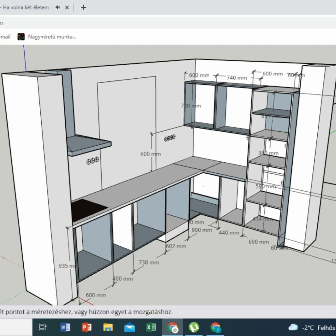Click the colorful favicon of the Nagynéretű bookmark
The image size is (336, 336).
click(x=21, y=37)
